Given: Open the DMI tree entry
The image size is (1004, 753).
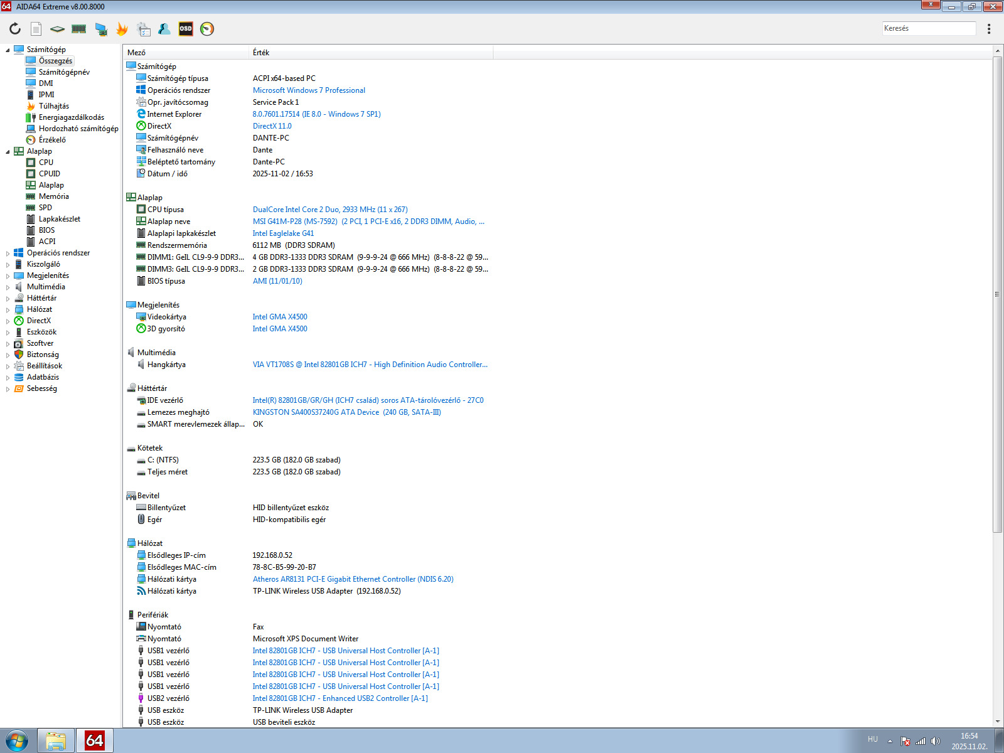Looking at the screenshot, I should [46, 83].
